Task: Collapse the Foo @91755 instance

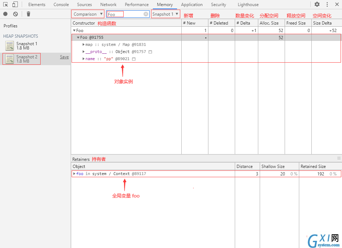Action: point(78,37)
